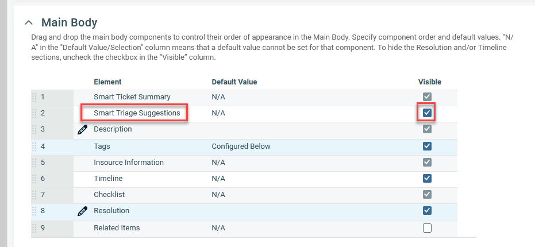Toggle the Timeline Visible checkbox
Screen dimensions: 535x247
pyautogui.click(x=426, y=178)
